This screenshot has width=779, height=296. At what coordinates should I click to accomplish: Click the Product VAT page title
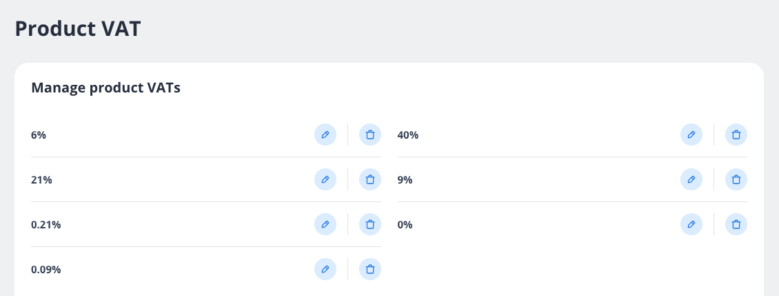78,29
